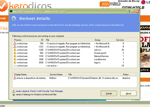This screenshot has width=150, height=107.
Task: Sort the process list by File column
Action: coord(68,40)
